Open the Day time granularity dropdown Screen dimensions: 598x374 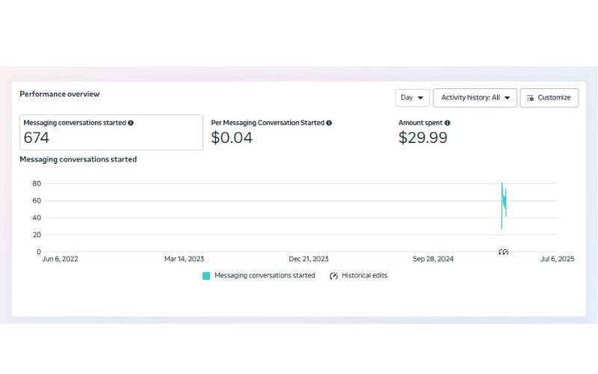[x=413, y=98]
